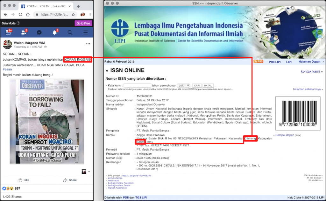The image size is (326, 201).
Task: Click the Facebook search magnifier
Action: [x=70, y=32]
